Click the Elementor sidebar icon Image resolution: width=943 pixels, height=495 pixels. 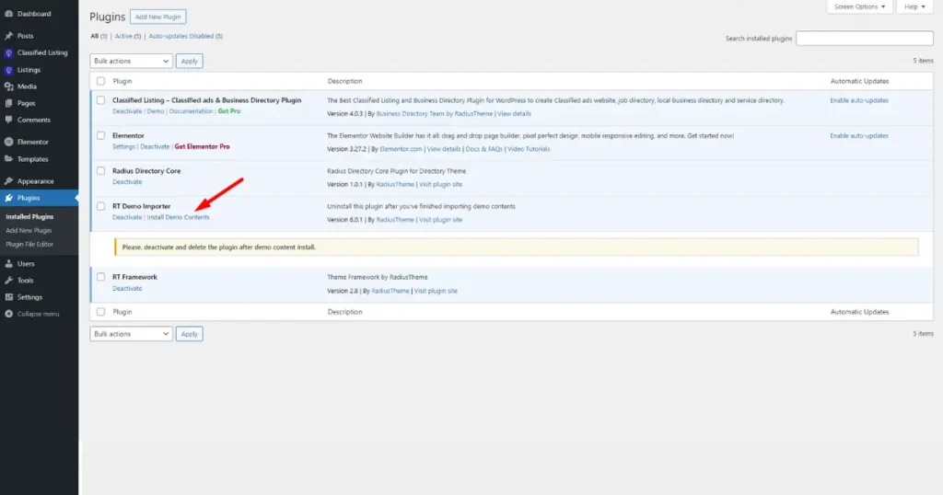(8, 142)
